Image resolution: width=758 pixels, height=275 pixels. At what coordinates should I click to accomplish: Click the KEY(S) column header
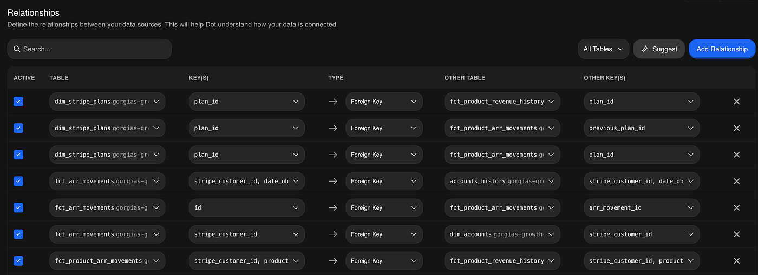click(x=199, y=78)
